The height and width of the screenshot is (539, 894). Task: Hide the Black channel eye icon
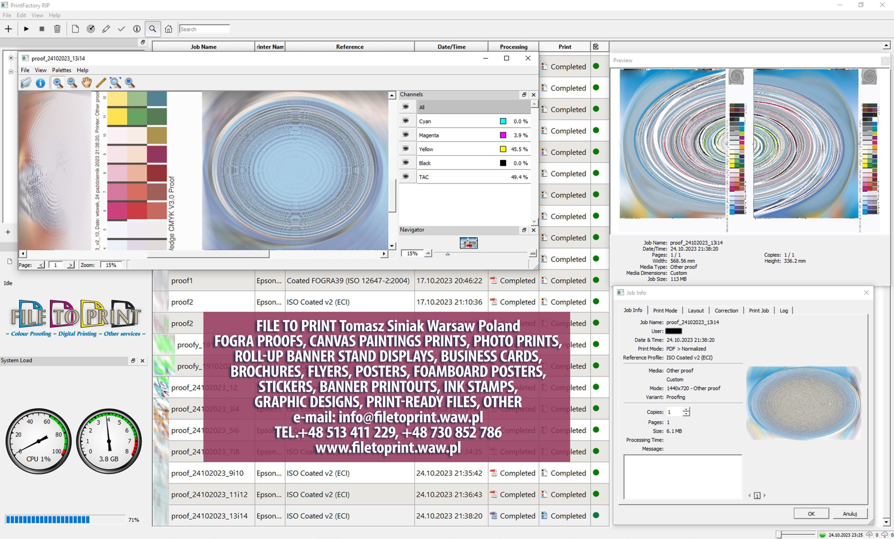pos(406,163)
